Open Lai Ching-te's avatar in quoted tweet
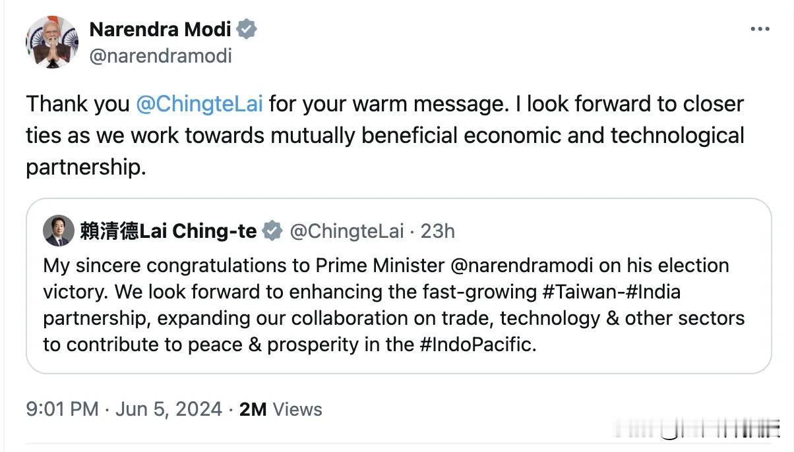This screenshot has height=452, width=794. pos(59,231)
